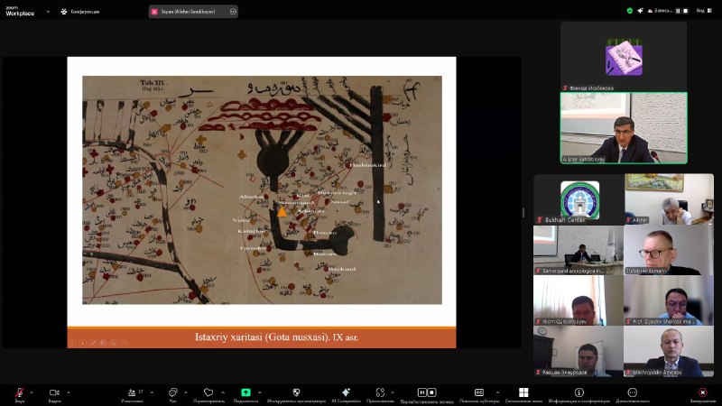The width and height of the screenshot is (722, 406).
Task: Open video options arrow beside camera
Action: coord(69,392)
